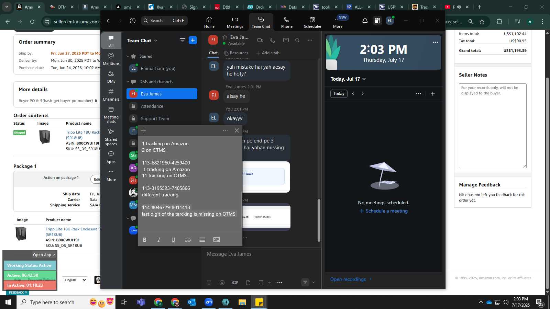Toggle bold in sticky note
Screen dimensions: 550x309
(145, 240)
